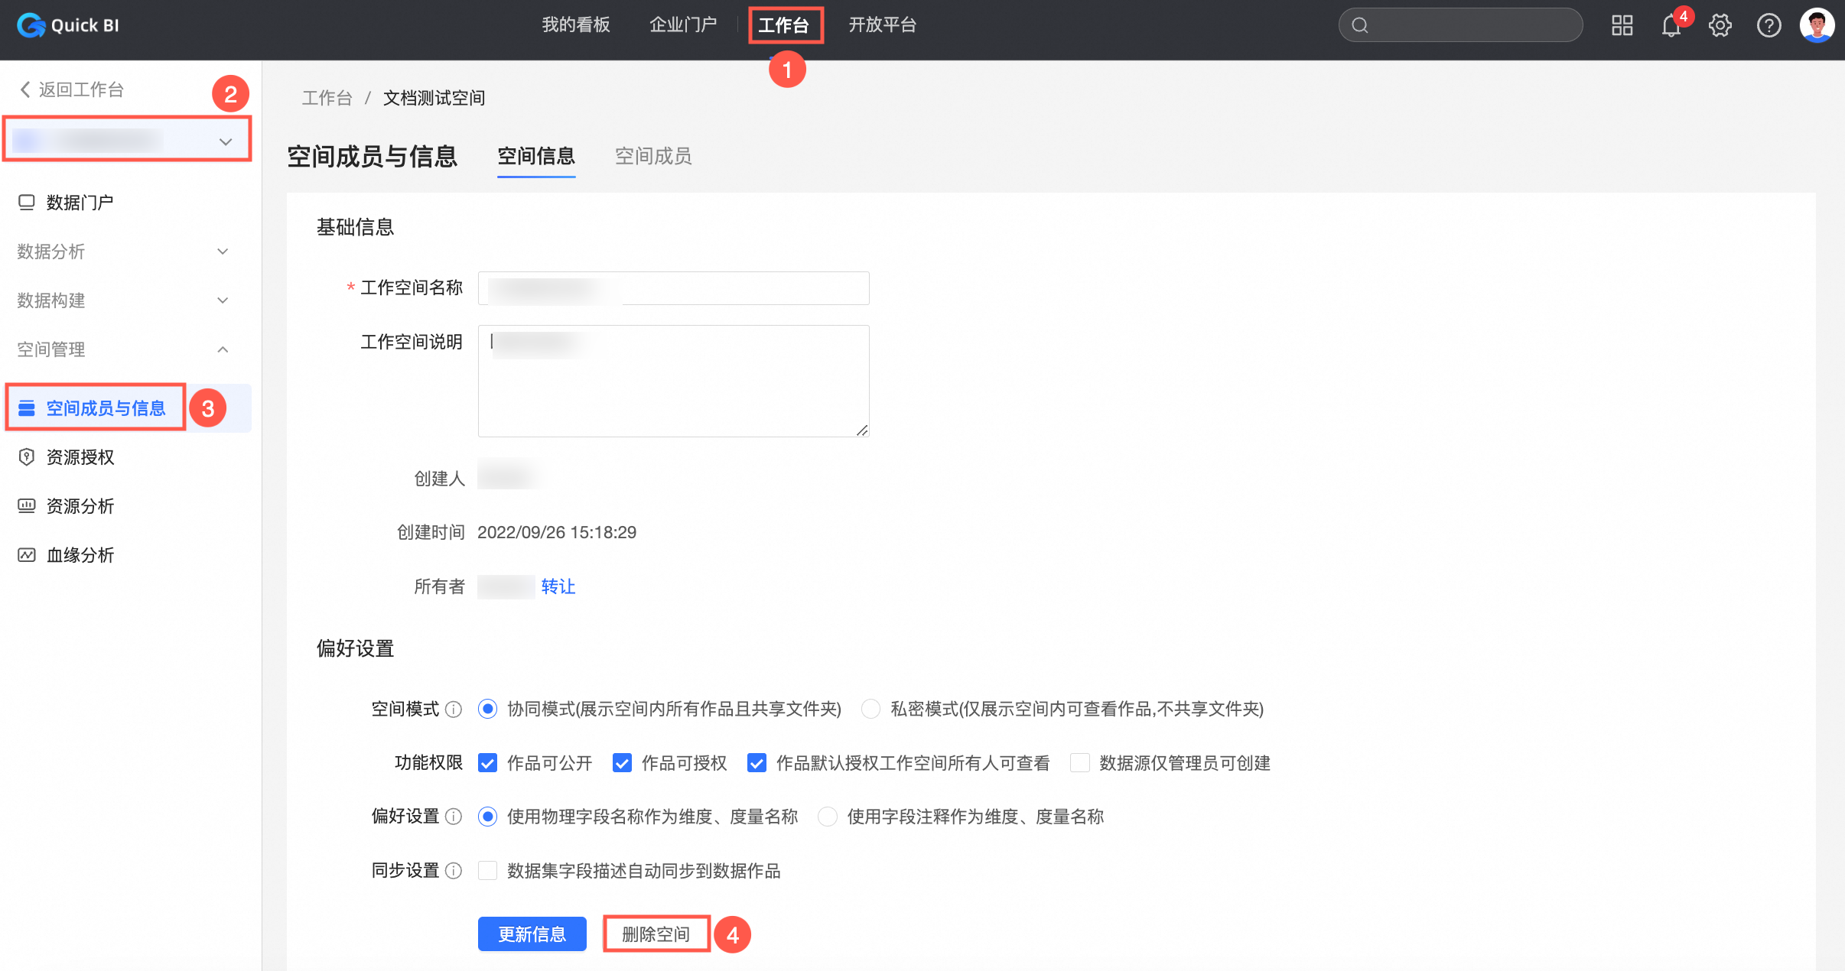Click the creation time 2022/09/26 15:18:29
Image resolution: width=1845 pixels, height=971 pixels.
[x=557, y=532]
